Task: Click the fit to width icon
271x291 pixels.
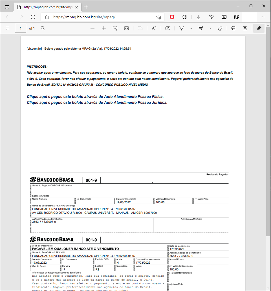Action: [126, 28]
